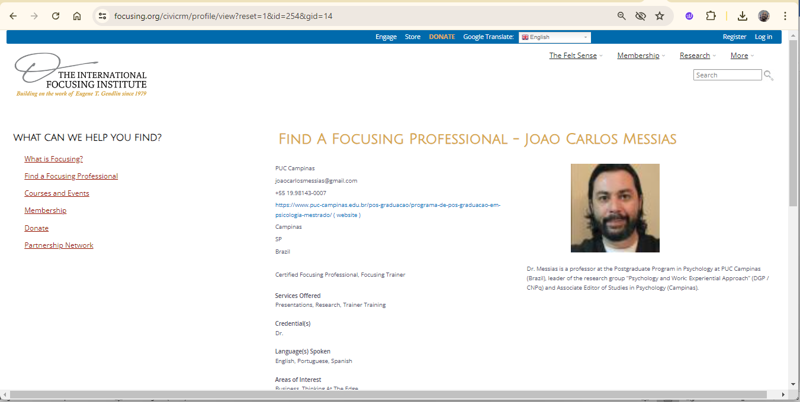The height and width of the screenshot is (402, 800).
Task: Click English, Portuguese, Spanish text
Action: 314,361
